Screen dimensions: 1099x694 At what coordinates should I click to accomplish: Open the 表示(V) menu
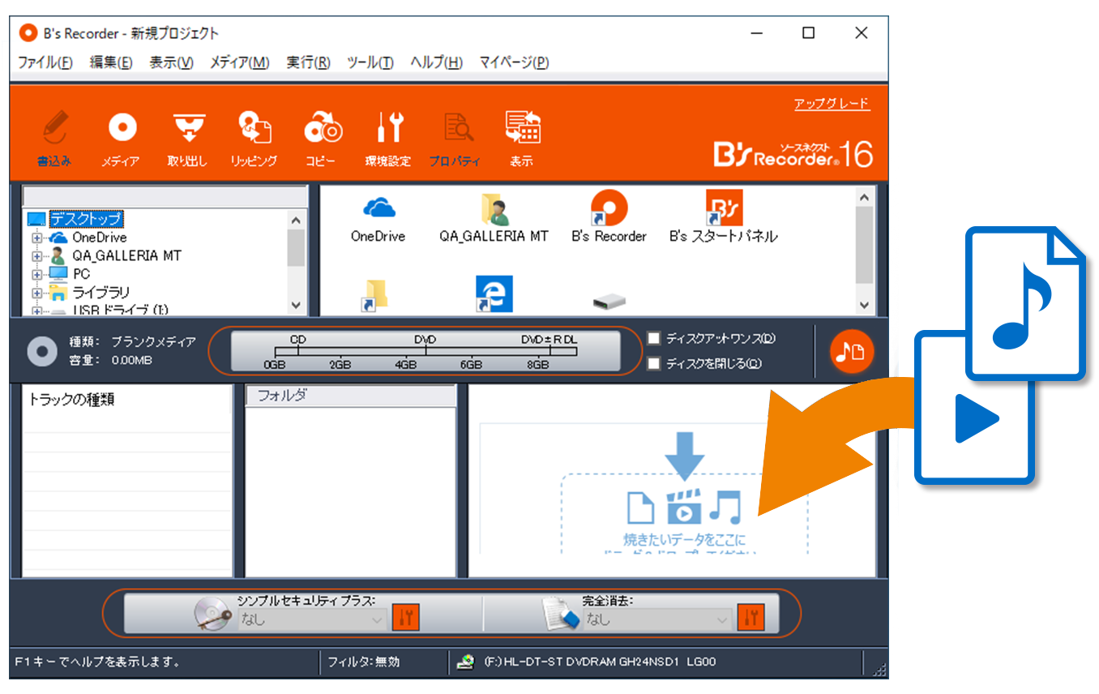171,62
